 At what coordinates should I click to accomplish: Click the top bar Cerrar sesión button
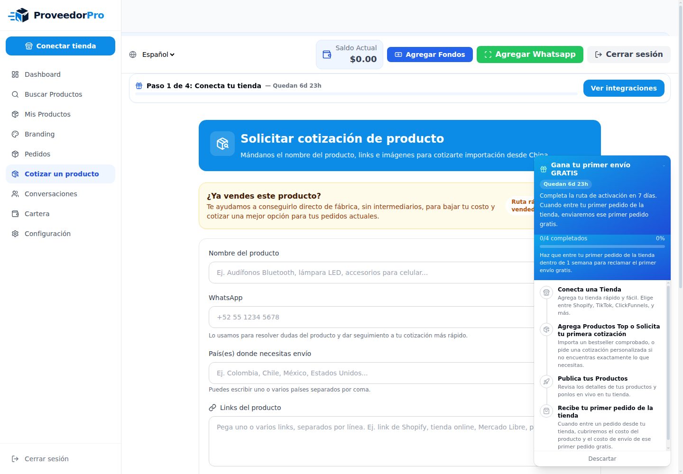tap(629, 55)
